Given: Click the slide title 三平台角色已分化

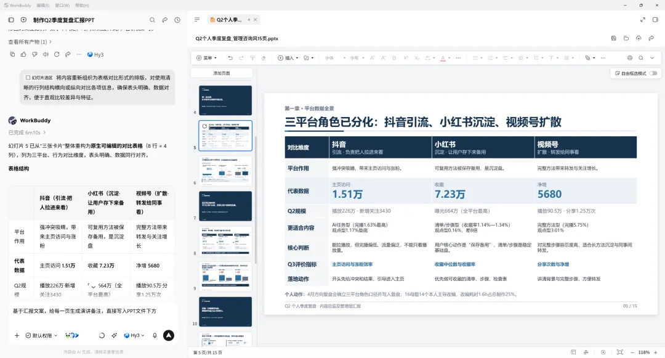Looking at the screenshot, I should coord(423,122).
